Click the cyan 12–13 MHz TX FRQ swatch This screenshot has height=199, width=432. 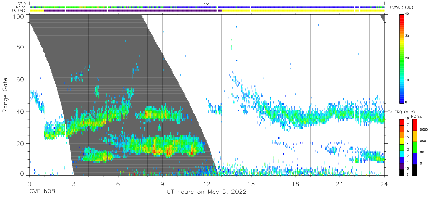(x=401, y=153)
